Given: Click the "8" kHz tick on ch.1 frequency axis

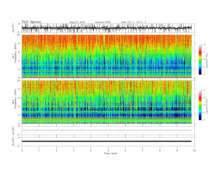Looking at the screenshot, I should tap(19, 44).
